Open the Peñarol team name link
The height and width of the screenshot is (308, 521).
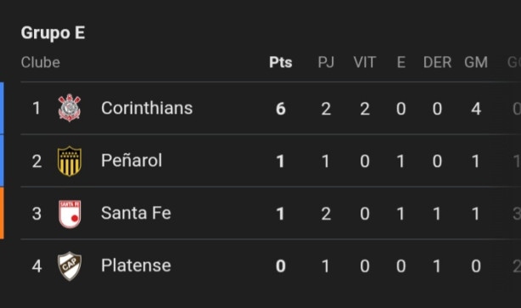132,160
